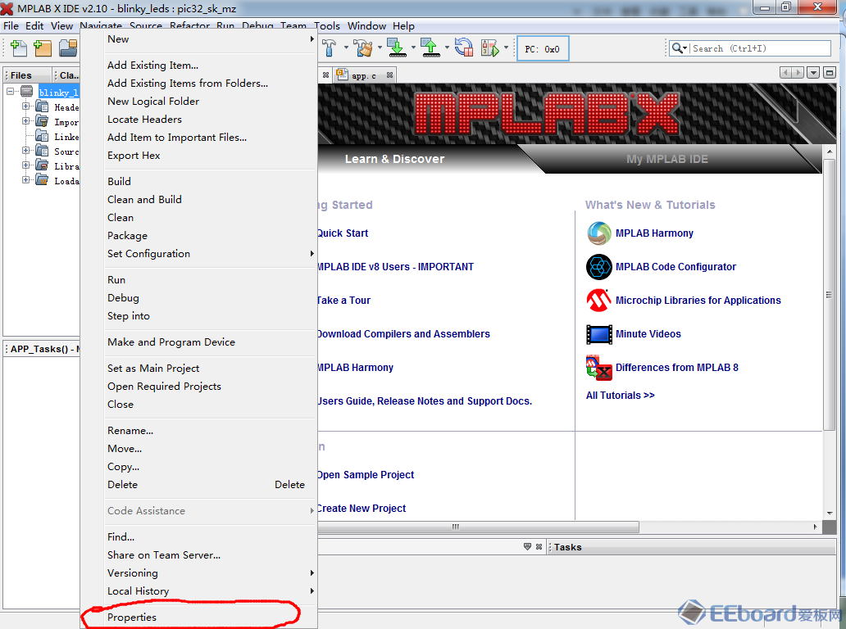Select Properties from the context menu

[132, 617]
